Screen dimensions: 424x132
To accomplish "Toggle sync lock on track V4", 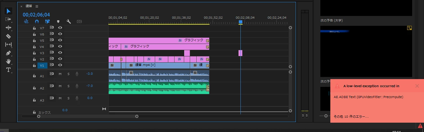I will pos(52,46).
